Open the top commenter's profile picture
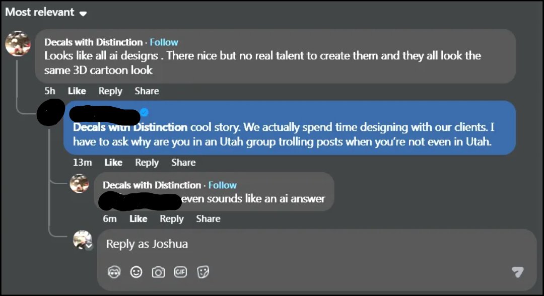The height and width of the screenshot is (296, 544). coord(18,44)
